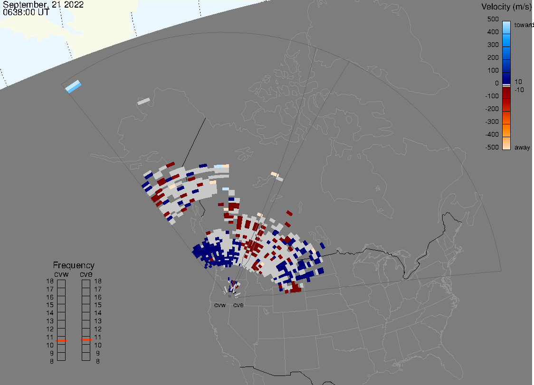Click the timestamp "0638:00 UT"
Viewport: 534px width, 385px height.
click(x=26, y=12)
